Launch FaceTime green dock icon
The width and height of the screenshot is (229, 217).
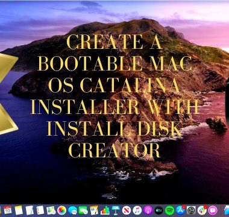coord(83,210)
